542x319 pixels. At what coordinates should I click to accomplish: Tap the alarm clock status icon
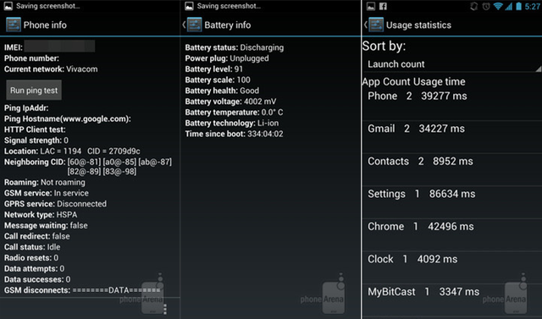[x=486, y=6]
